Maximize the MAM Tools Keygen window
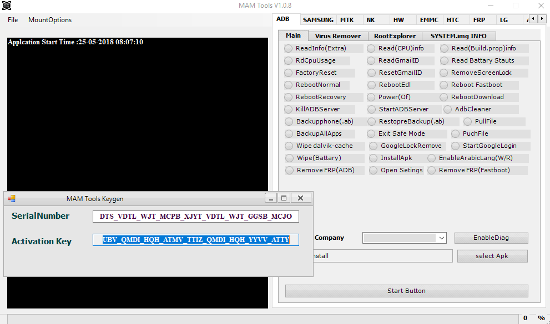 pos(284,198)
